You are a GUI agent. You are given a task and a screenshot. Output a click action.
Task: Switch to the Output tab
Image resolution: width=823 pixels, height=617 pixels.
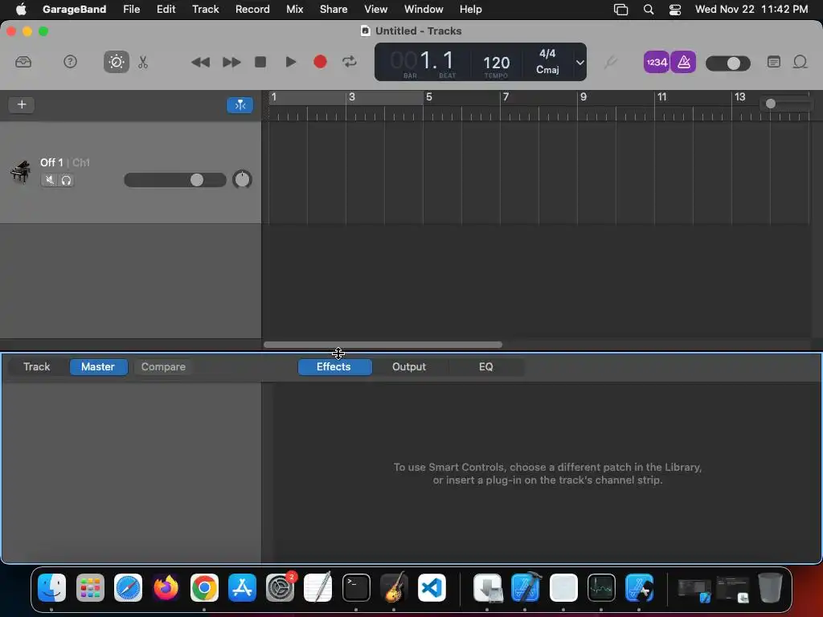(x=409, y=366)
